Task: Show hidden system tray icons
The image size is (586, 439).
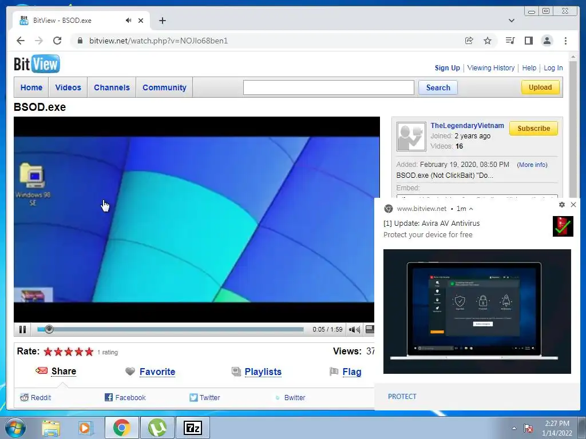Action: (x=514, y=429)
